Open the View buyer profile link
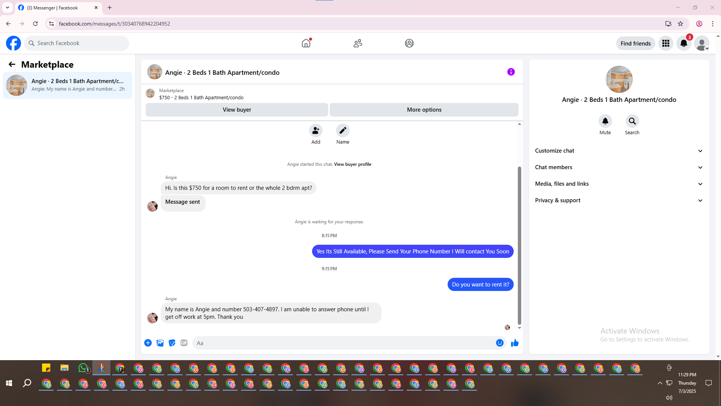This screenshot has height=406, width=721. (352, 164)
